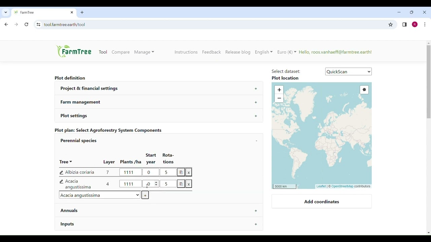Screen dimensions: 431x242
Task: Add selected species with plus button
Action: (x=145, y=195)
